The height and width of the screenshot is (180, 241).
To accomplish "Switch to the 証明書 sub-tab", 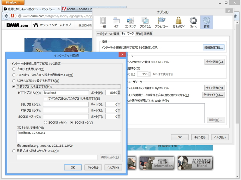I will 148,34.
